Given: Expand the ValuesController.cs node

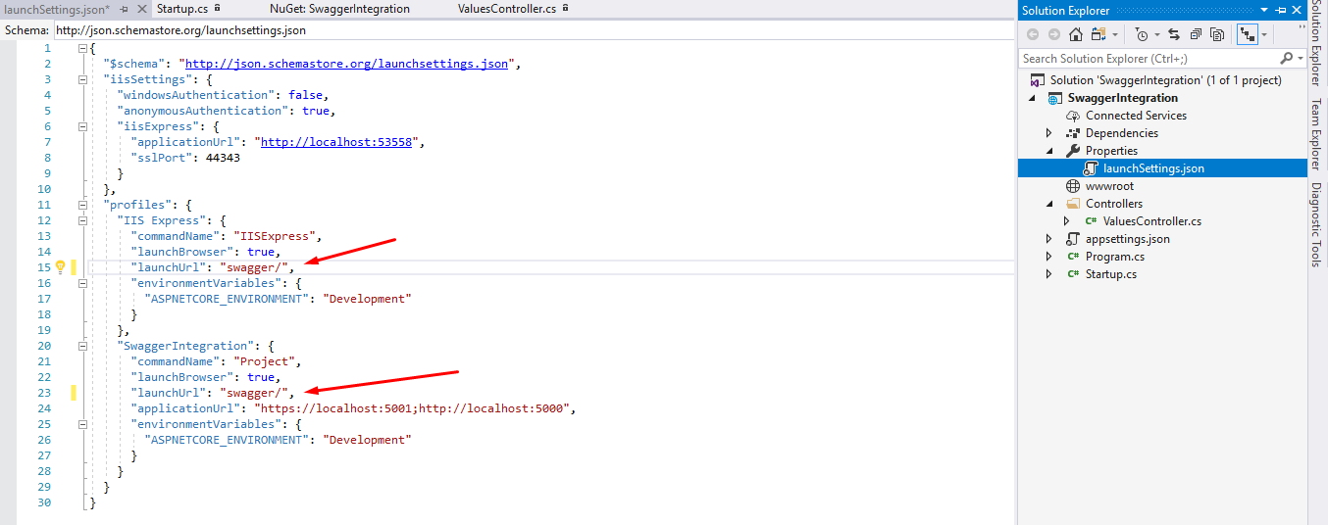Looking at the screenshot, I should pyautogui.click(x=1067, y=221).
